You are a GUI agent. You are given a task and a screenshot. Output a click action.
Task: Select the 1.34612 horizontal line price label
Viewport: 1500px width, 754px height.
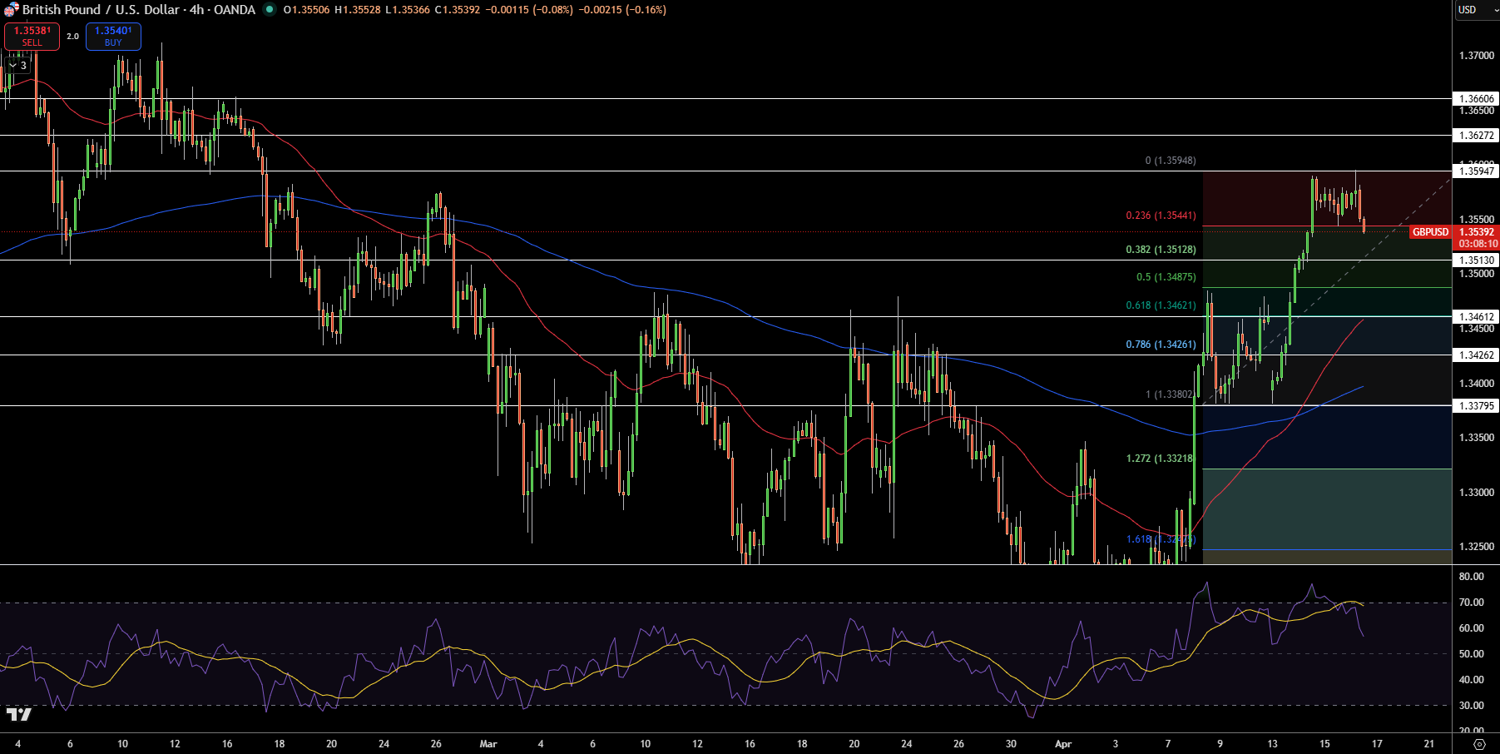[1476, 316]
